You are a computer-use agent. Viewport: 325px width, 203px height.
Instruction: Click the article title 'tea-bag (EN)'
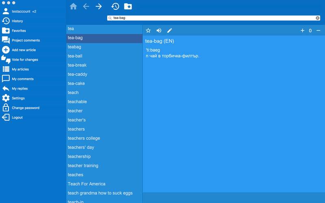pyautogui.click(x=160, y=41)
